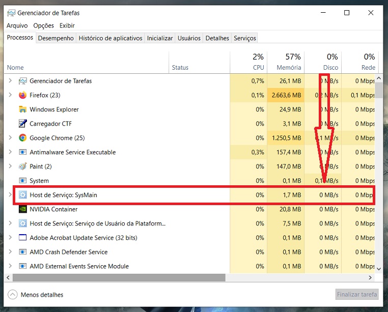This screenshot has width=388, height=312.
Task: Click the gear icon for Serviço de Usuário da Plataform
Action: tap(23, 223)
